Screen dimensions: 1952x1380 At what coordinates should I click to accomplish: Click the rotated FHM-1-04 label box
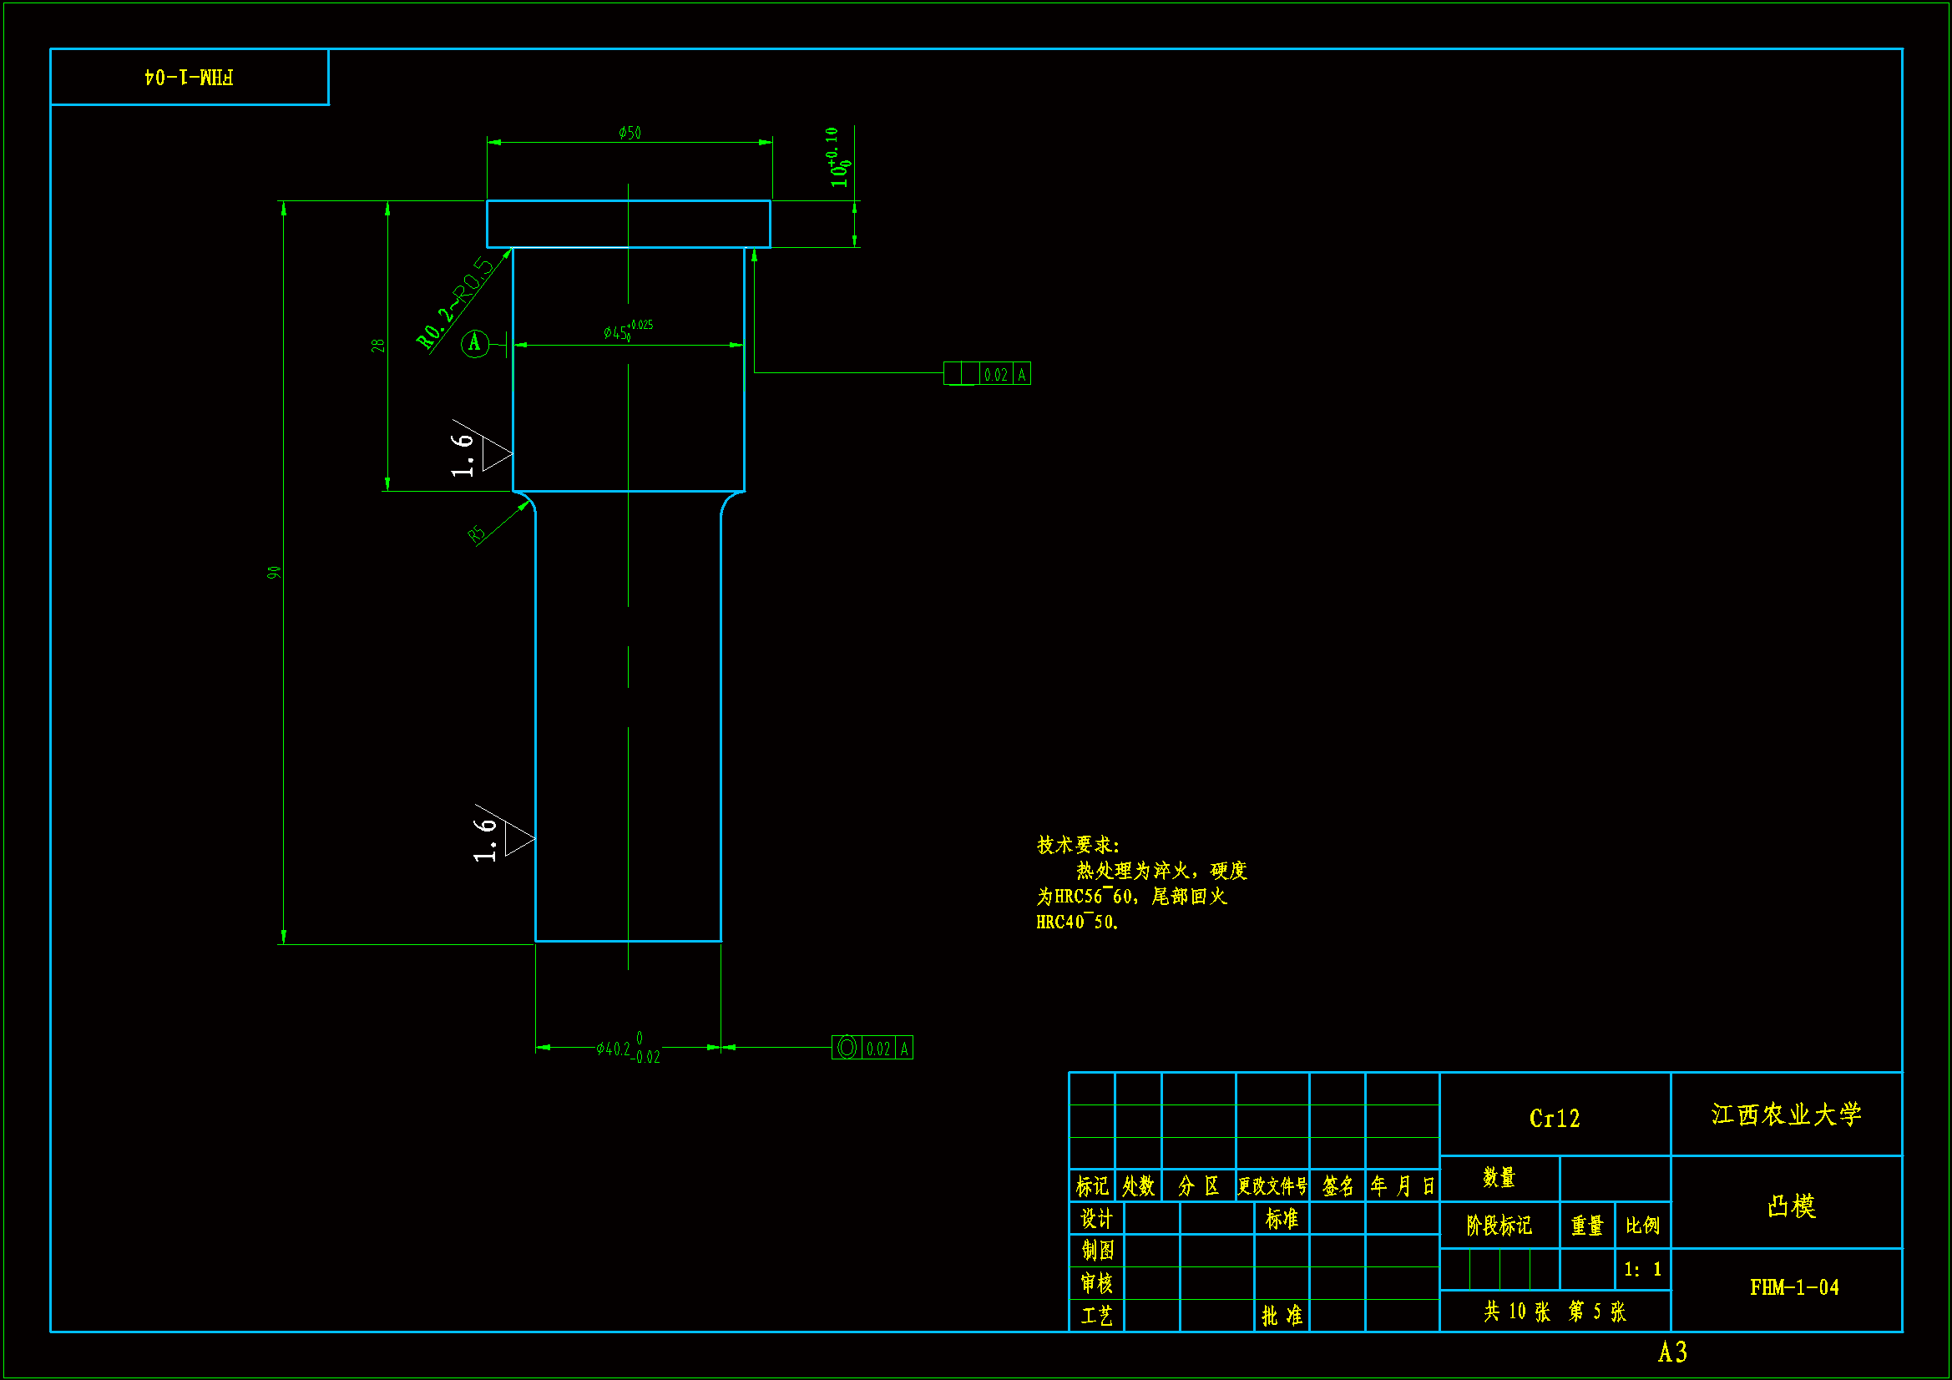point(189,78)
